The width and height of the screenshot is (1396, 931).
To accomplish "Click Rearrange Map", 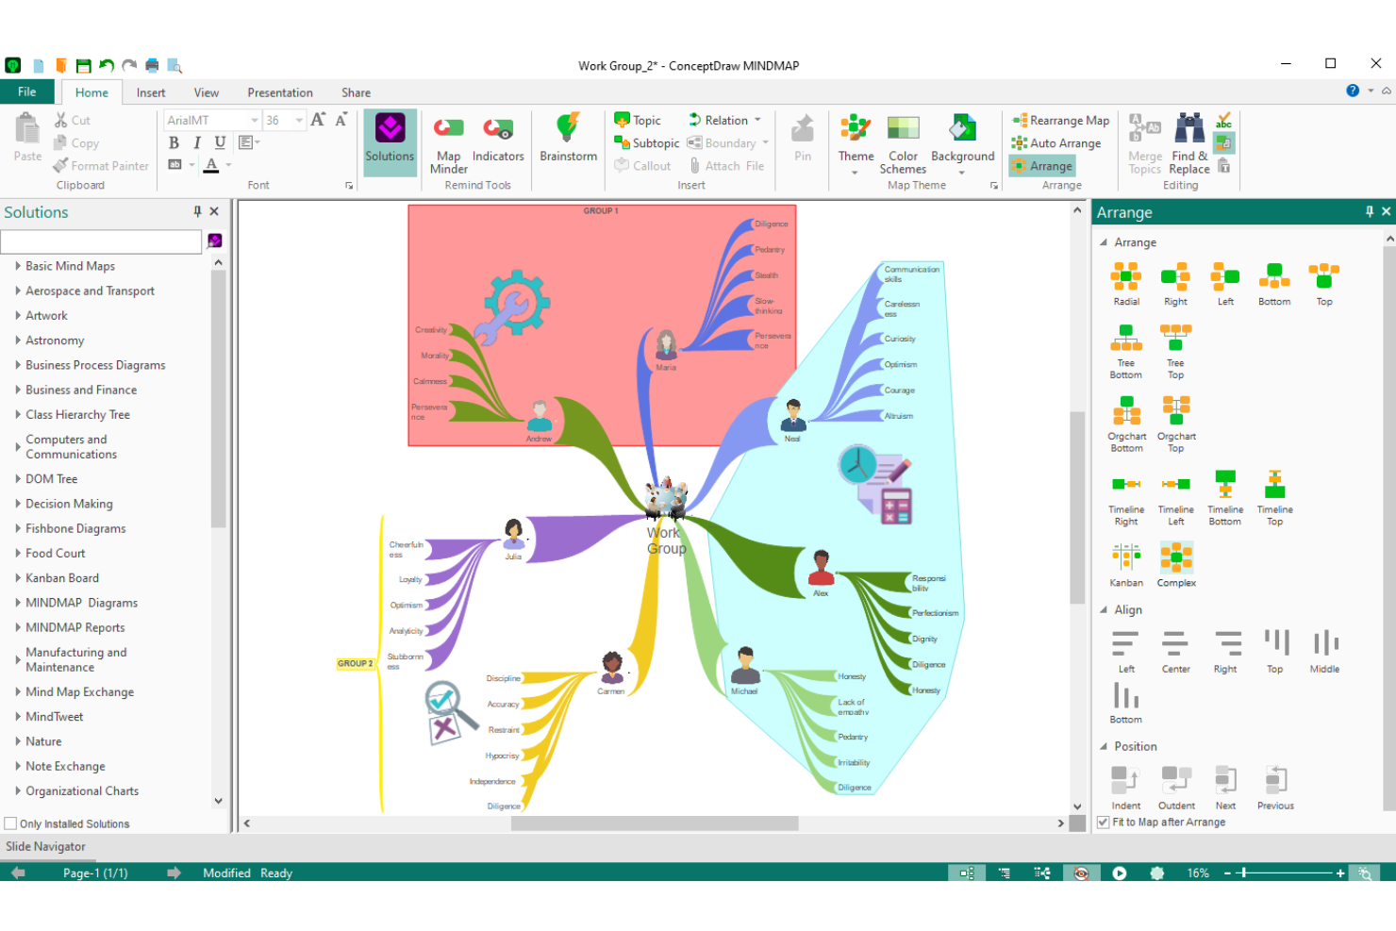I will point(1060,121).
